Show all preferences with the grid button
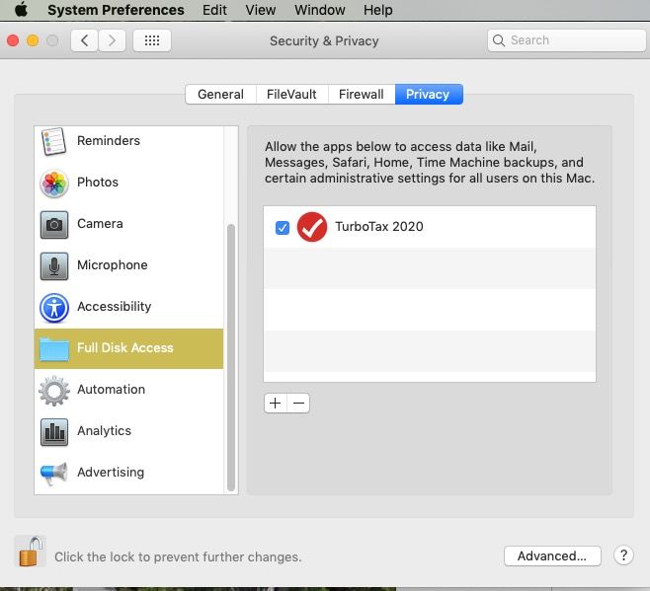This screenshot has width=650, height=591. [x=152, y=40]
